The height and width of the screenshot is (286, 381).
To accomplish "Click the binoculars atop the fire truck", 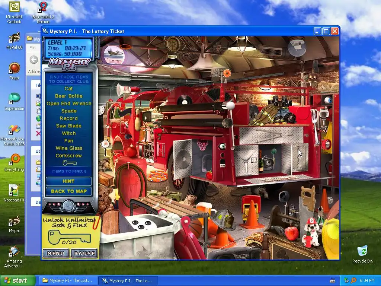I will click(279, 101).
